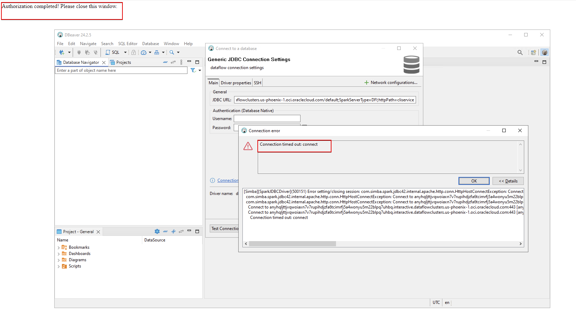Expand the SQL button dropdown arrow
Viewport: 576px width, 315px height.
coord(125,52)
